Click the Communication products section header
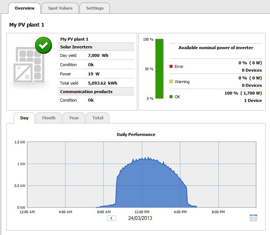Screen dimensions: 270x235 click(x=86, y=91)
